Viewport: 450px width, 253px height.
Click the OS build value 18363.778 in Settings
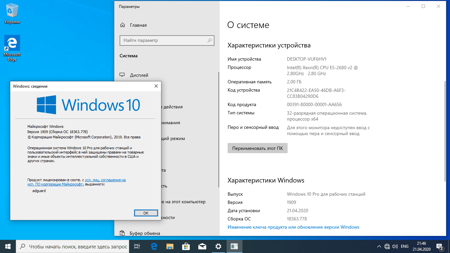(x=297, y=219)
